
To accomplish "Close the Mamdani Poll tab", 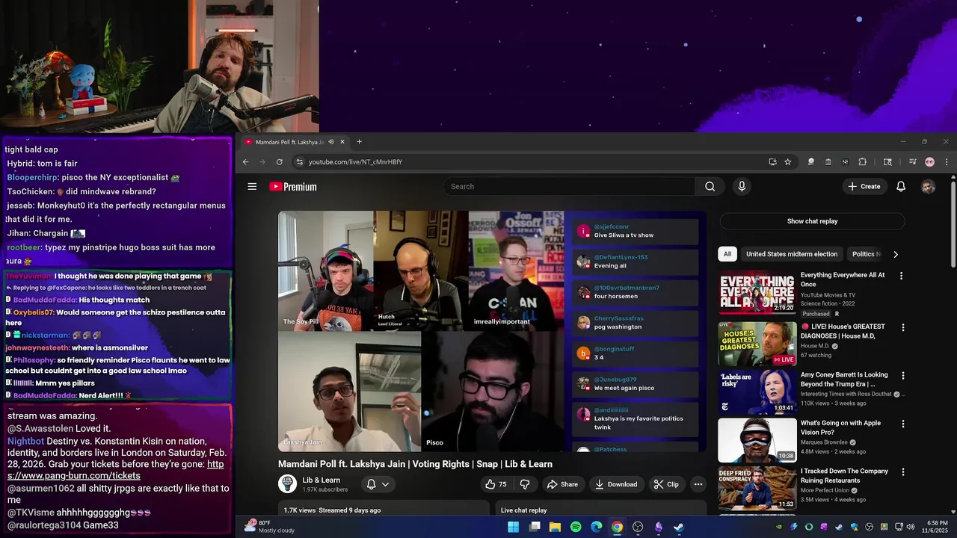I will (342, 142).
